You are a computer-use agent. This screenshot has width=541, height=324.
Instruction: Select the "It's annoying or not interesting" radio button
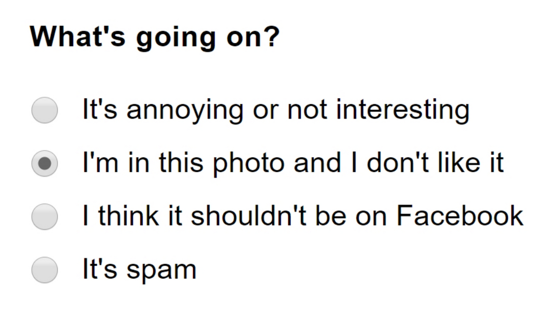(x=45, y=110)
